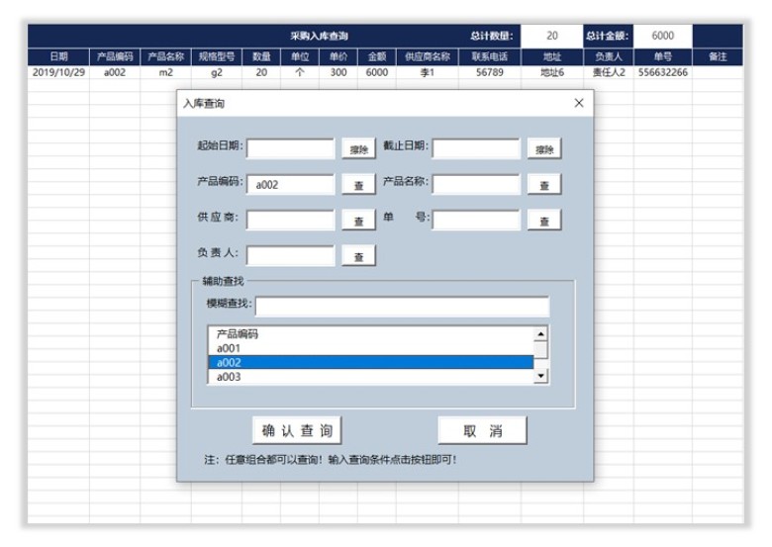Image resolution: width=772 pixels, height=547 pixels.
Task: Click the list box scroll up arrow
Action: tap(540, 334)
